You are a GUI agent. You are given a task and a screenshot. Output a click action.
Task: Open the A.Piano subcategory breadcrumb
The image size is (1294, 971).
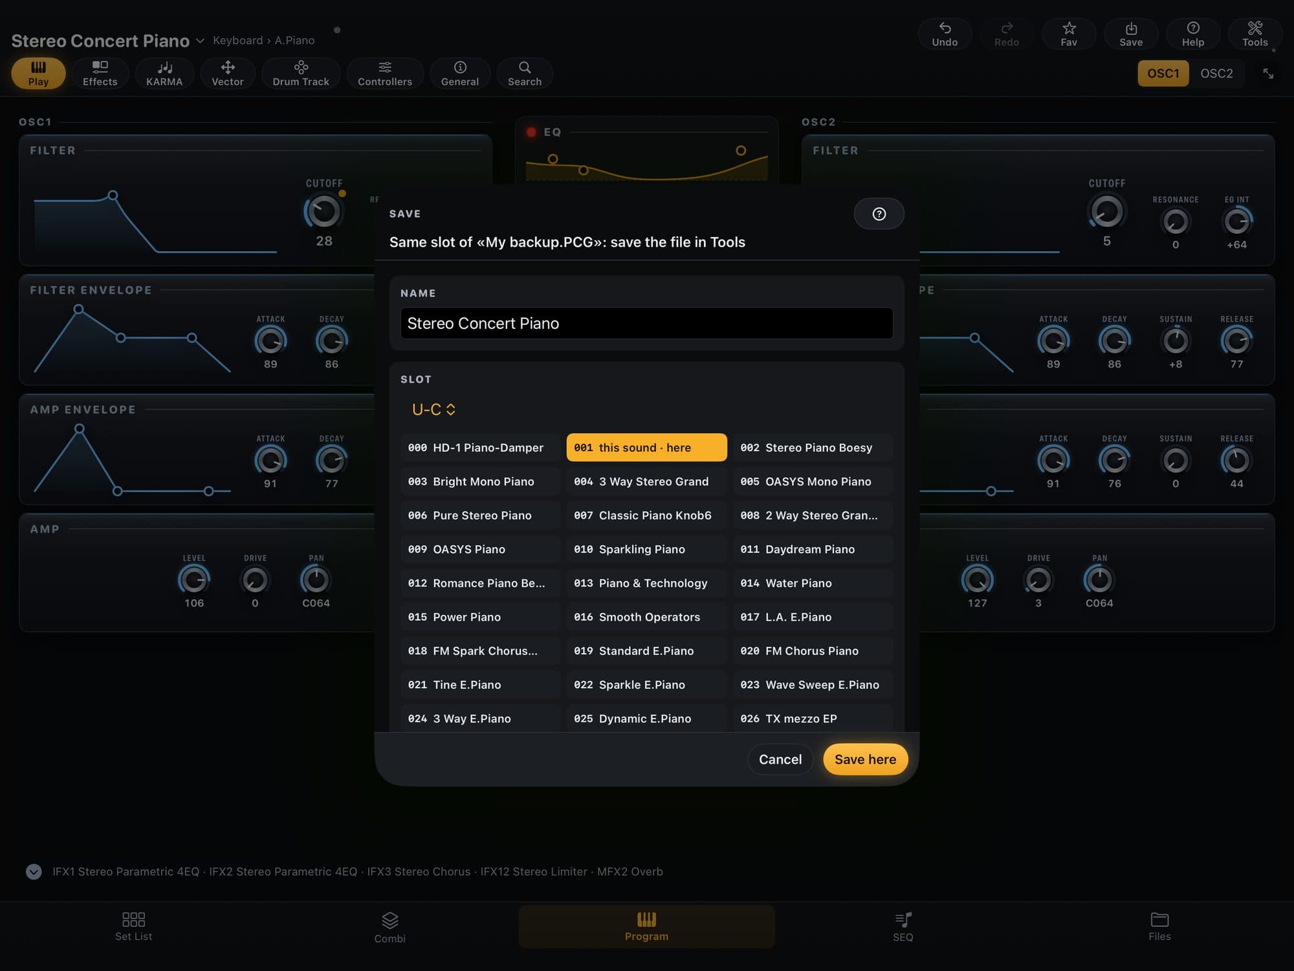(294, 40)
